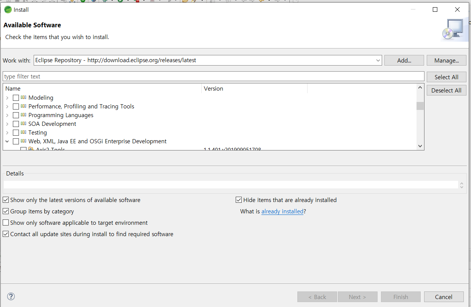Click the Spring leaf icon in title bar

click(x=8, y=9)
